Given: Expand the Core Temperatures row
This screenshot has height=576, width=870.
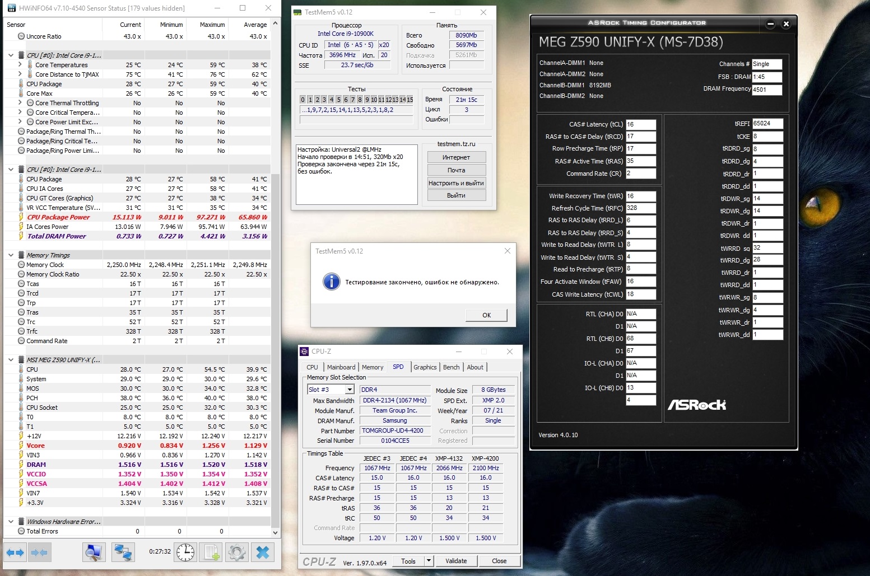Looking at the screenshot, I should point(20,65).
